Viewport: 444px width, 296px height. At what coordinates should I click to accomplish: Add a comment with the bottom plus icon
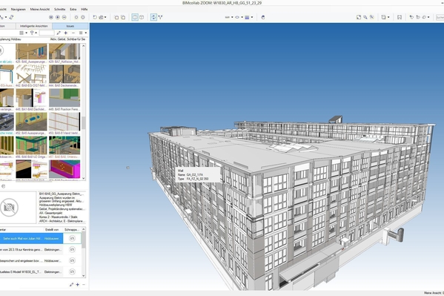pos(78,284)
